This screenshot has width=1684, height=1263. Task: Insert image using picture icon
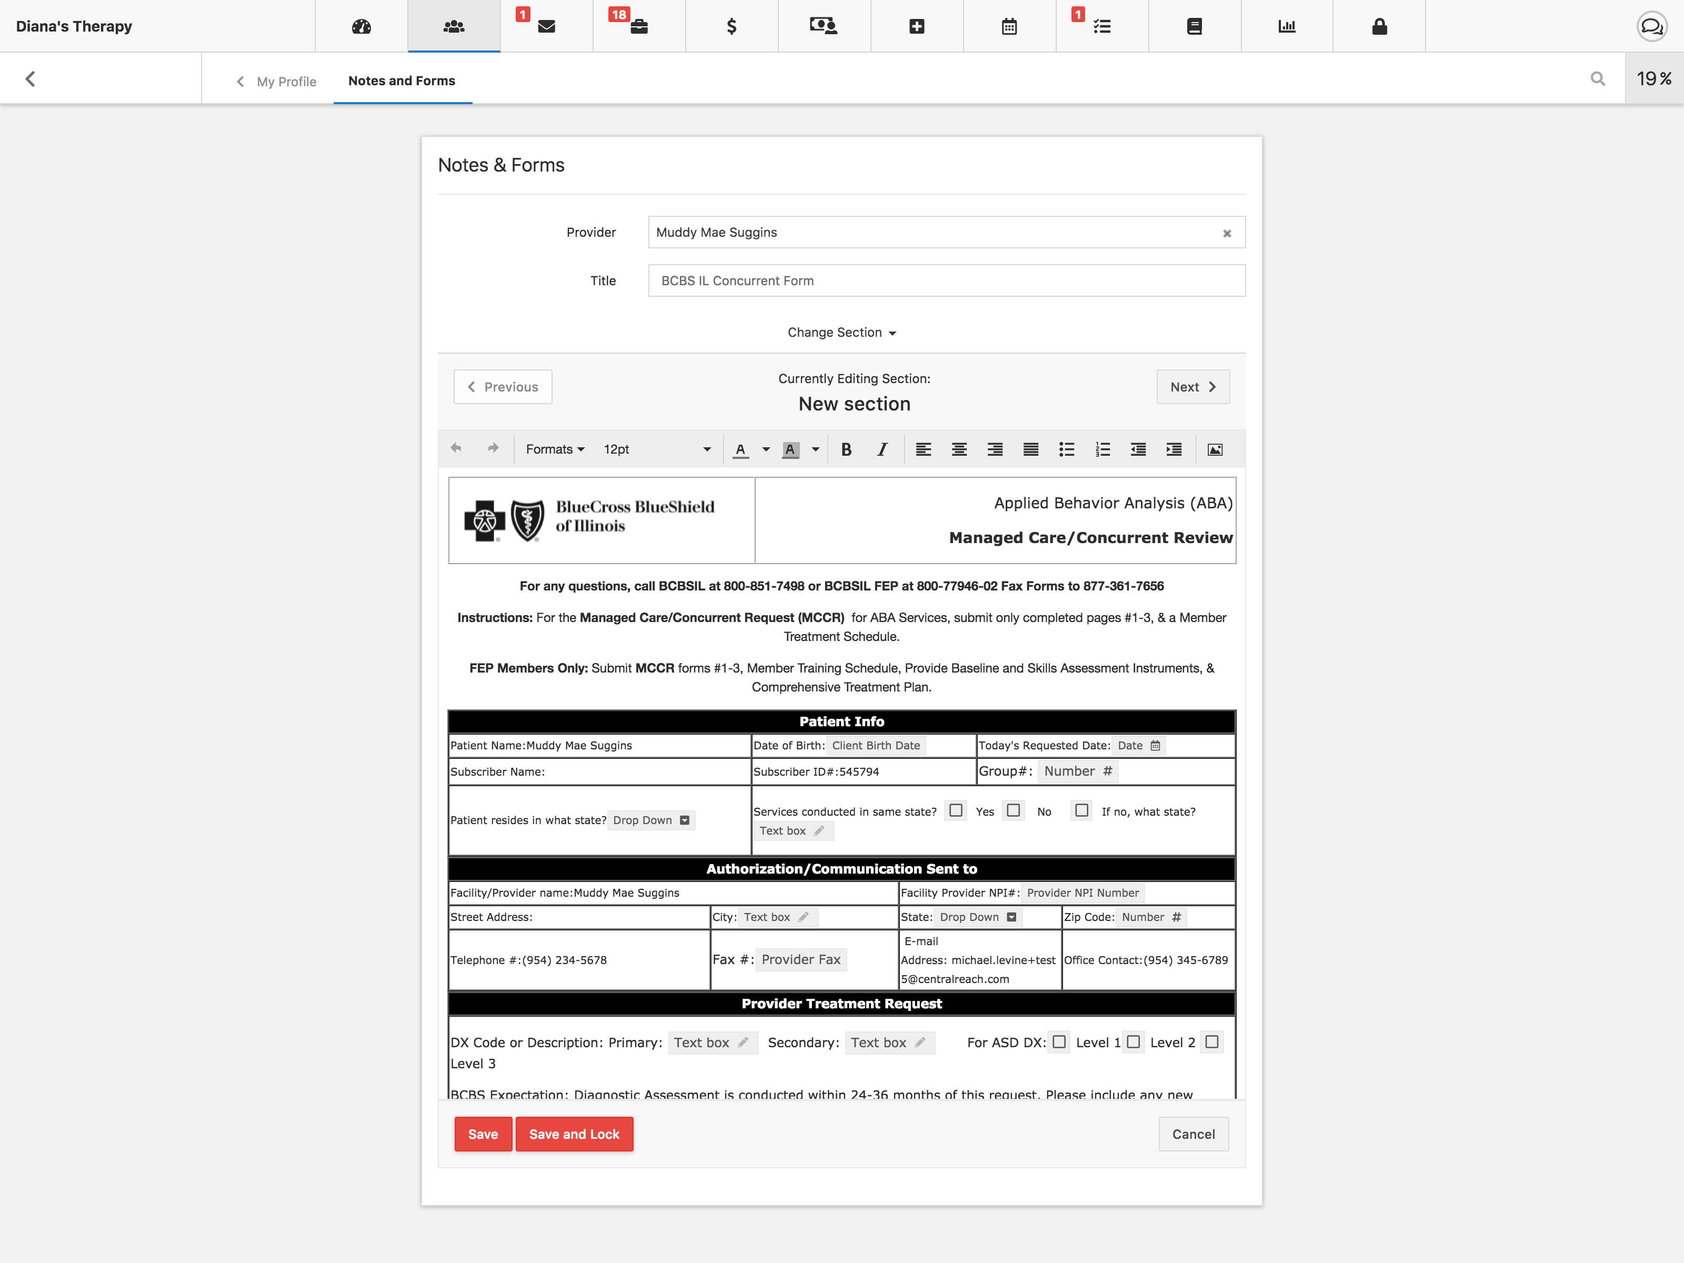click(1215, 449)
